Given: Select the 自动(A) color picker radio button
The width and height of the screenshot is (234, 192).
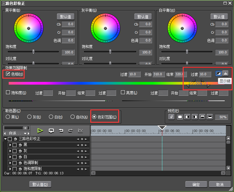Looking at the screenshot, I should [x=73, y=117].
